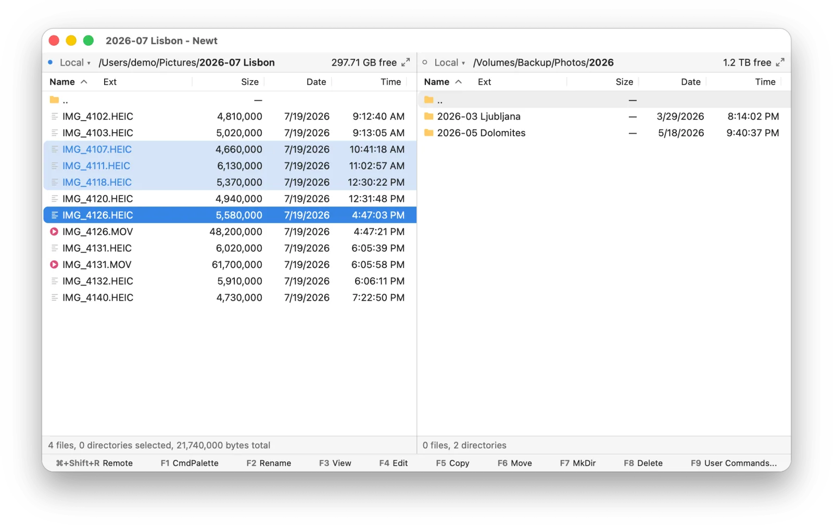
Task: Expand the right pane with the arrows icon
Action: (780, 62)
